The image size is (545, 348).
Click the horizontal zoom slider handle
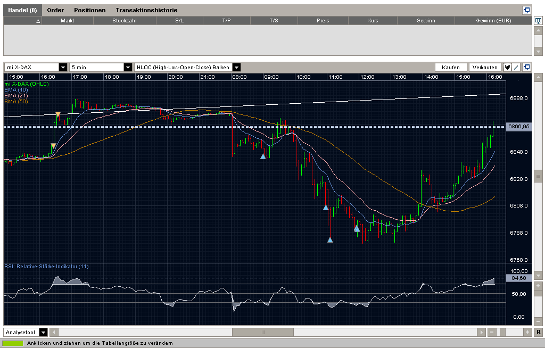click(502, 333)
